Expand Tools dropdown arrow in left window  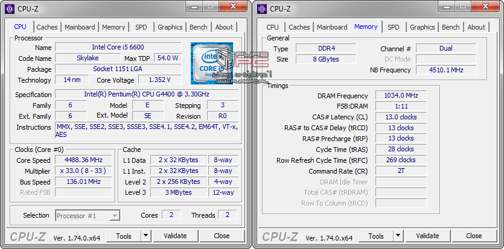tap(146, 236)
